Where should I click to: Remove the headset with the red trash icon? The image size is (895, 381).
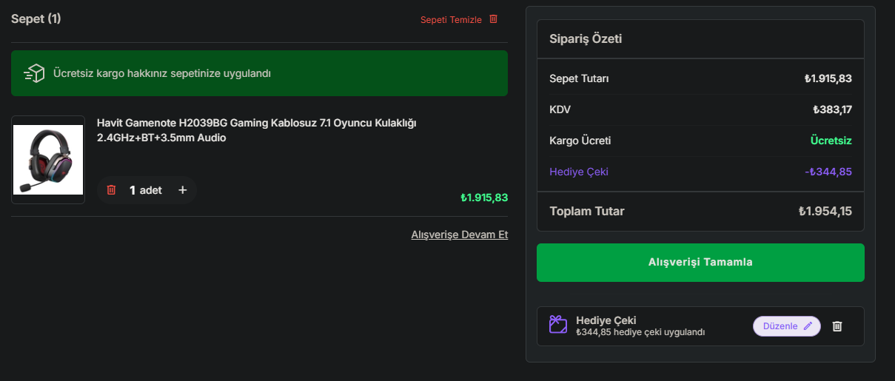coord(112,190)
